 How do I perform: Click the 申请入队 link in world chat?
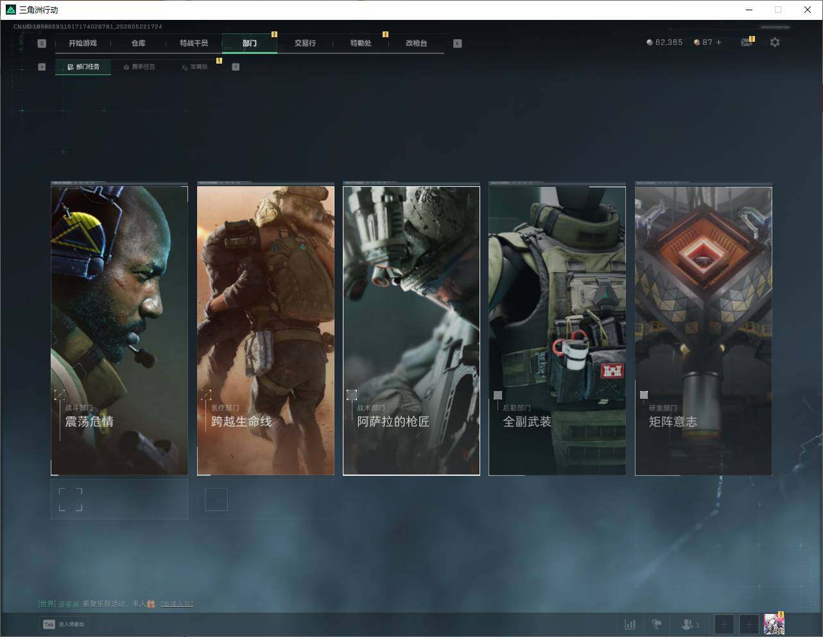tap(177, 604)
